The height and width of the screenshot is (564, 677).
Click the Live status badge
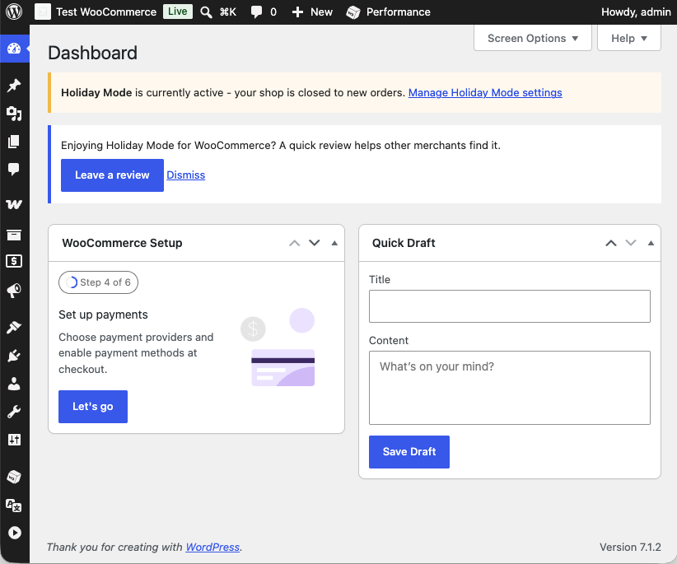pos(177,12)
